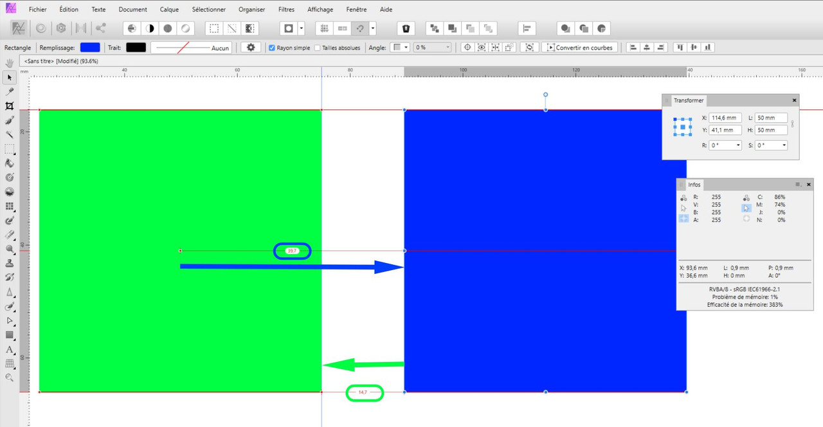Choose the Text tool with letter A
Viewport: 823px width, 427px height.
(x=10, y=350)
